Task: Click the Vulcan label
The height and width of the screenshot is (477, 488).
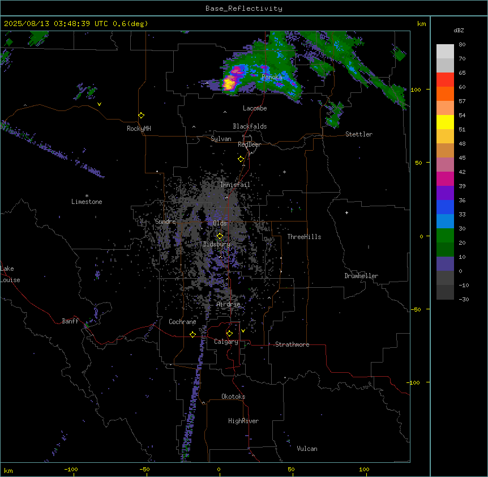Action: click(x=307, y=449)
